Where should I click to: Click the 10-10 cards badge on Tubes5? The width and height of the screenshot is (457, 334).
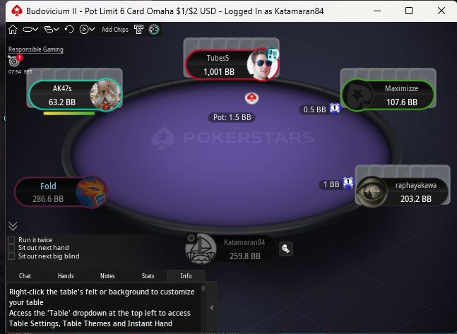pyautogui.click(x=273, y=54)
